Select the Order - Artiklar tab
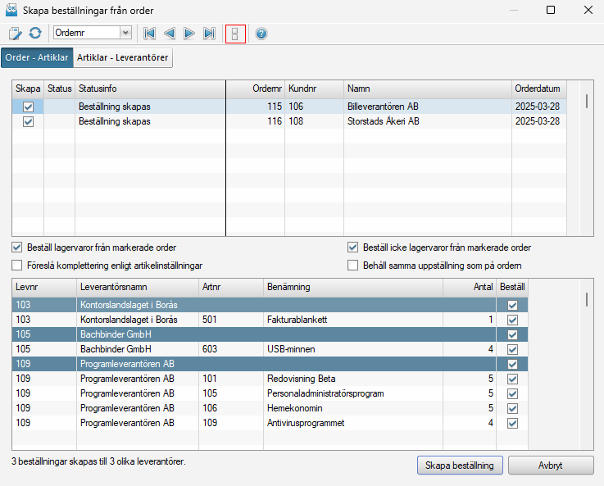604x486 pixels. 36,58
